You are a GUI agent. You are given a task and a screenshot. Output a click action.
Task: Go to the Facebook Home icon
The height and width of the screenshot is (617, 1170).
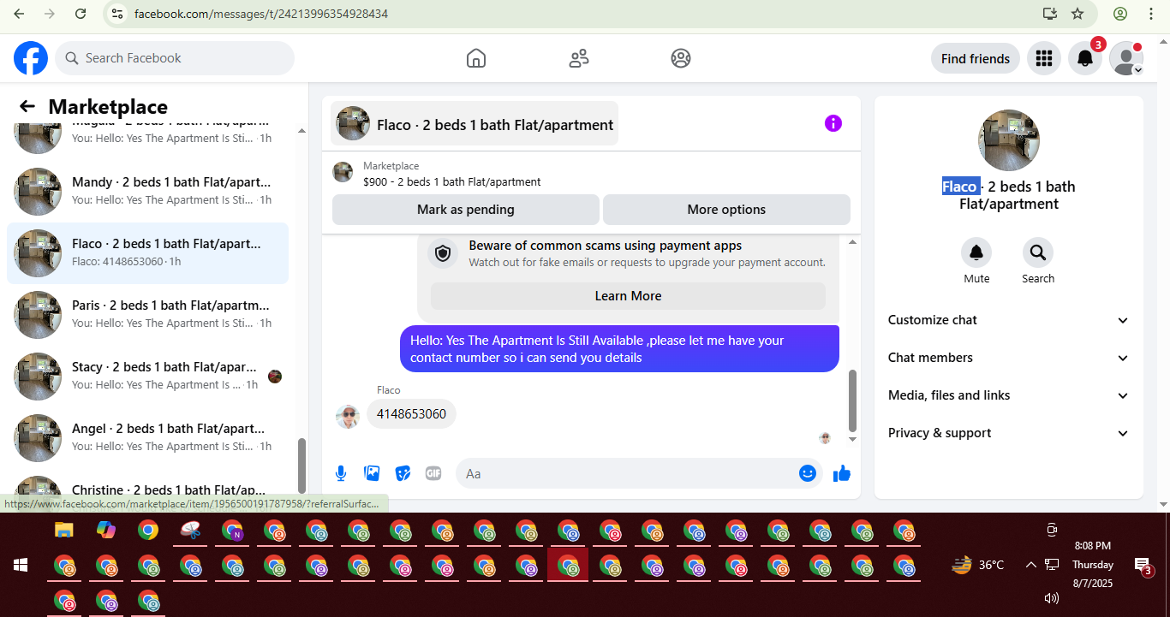(476, 58)
